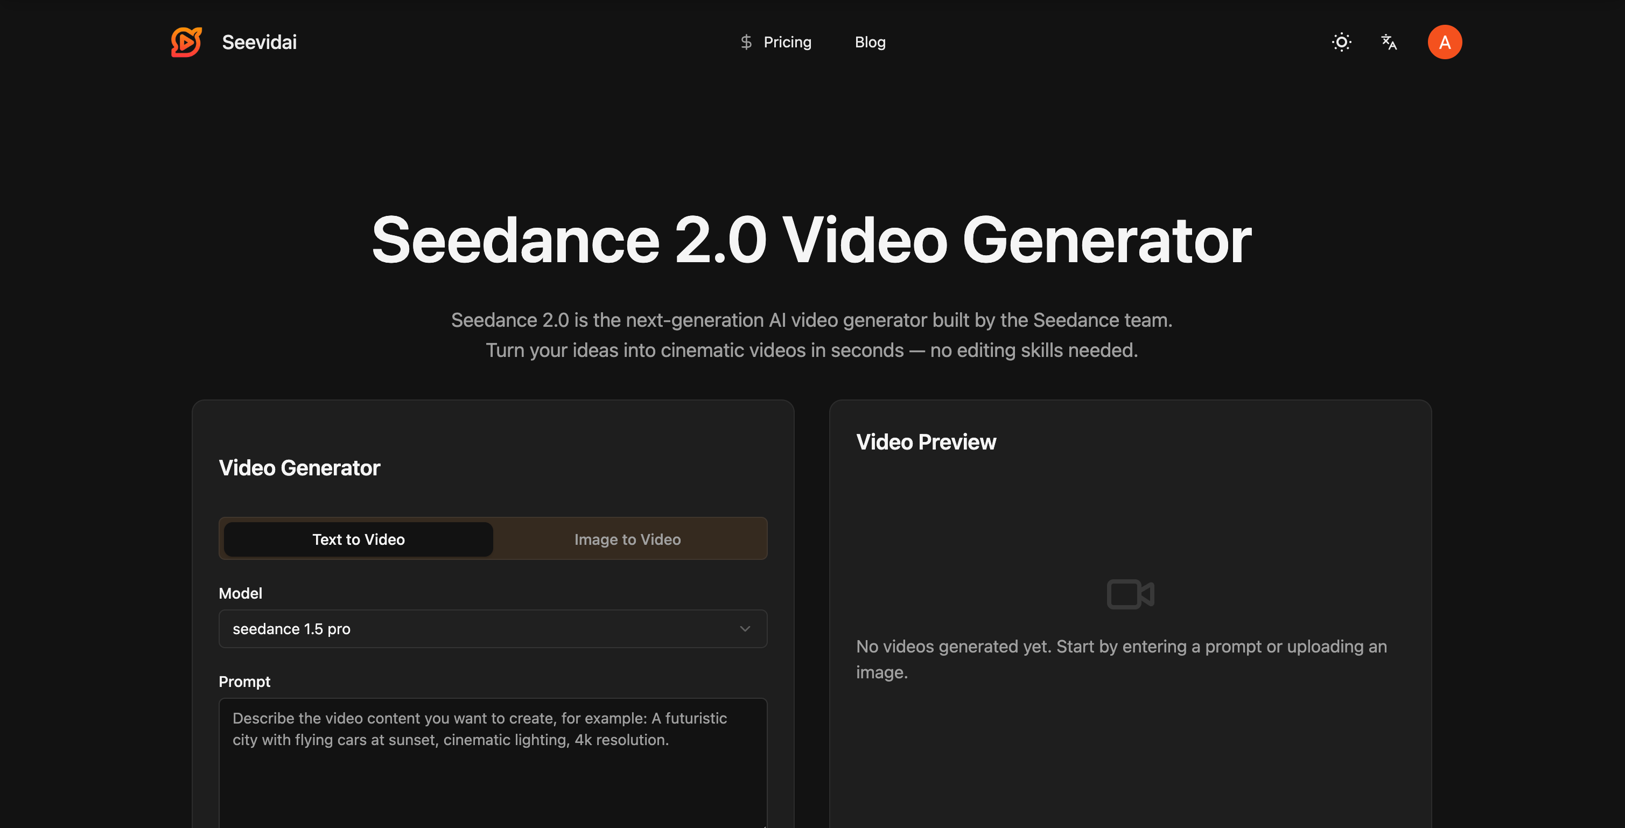1625x828 pixels.
Task: Toggle the sun light/dark theme icon
Action: (x=1341, y=42)
